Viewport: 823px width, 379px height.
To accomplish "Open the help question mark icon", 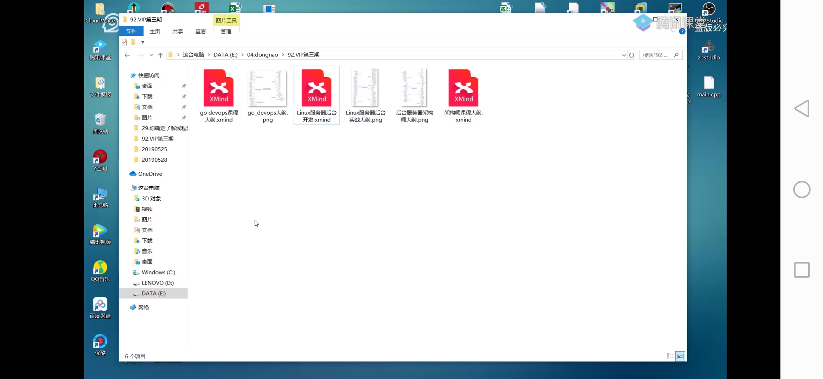I will pyautogui.click(x=682, y=32).
